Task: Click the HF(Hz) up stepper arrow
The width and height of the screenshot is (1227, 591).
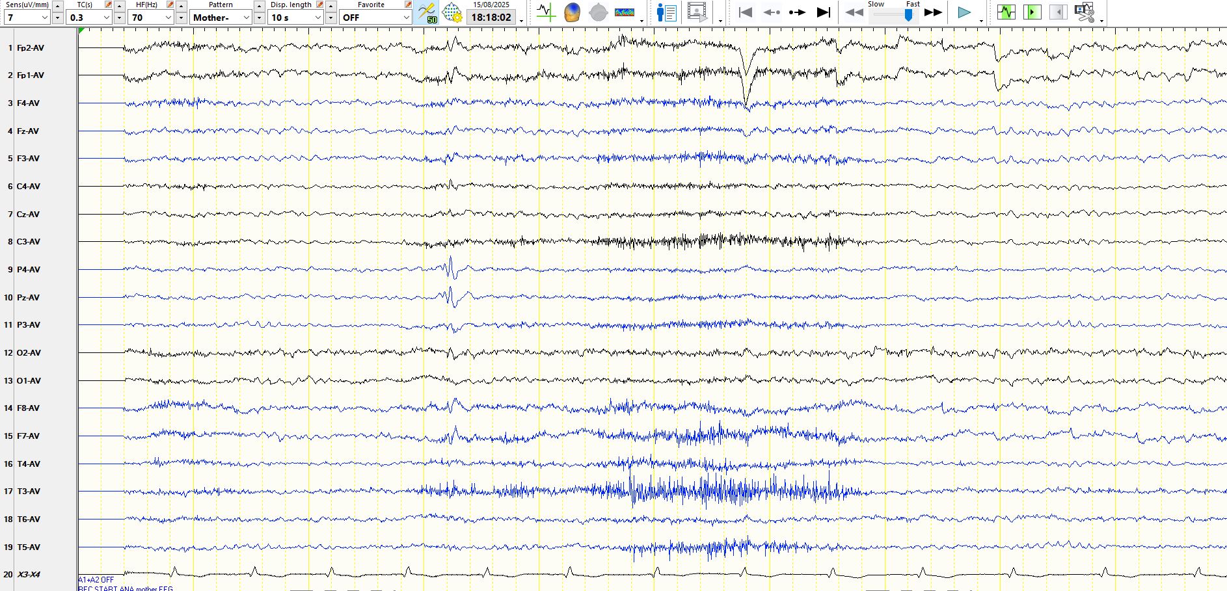Action: tap(182, 5)
